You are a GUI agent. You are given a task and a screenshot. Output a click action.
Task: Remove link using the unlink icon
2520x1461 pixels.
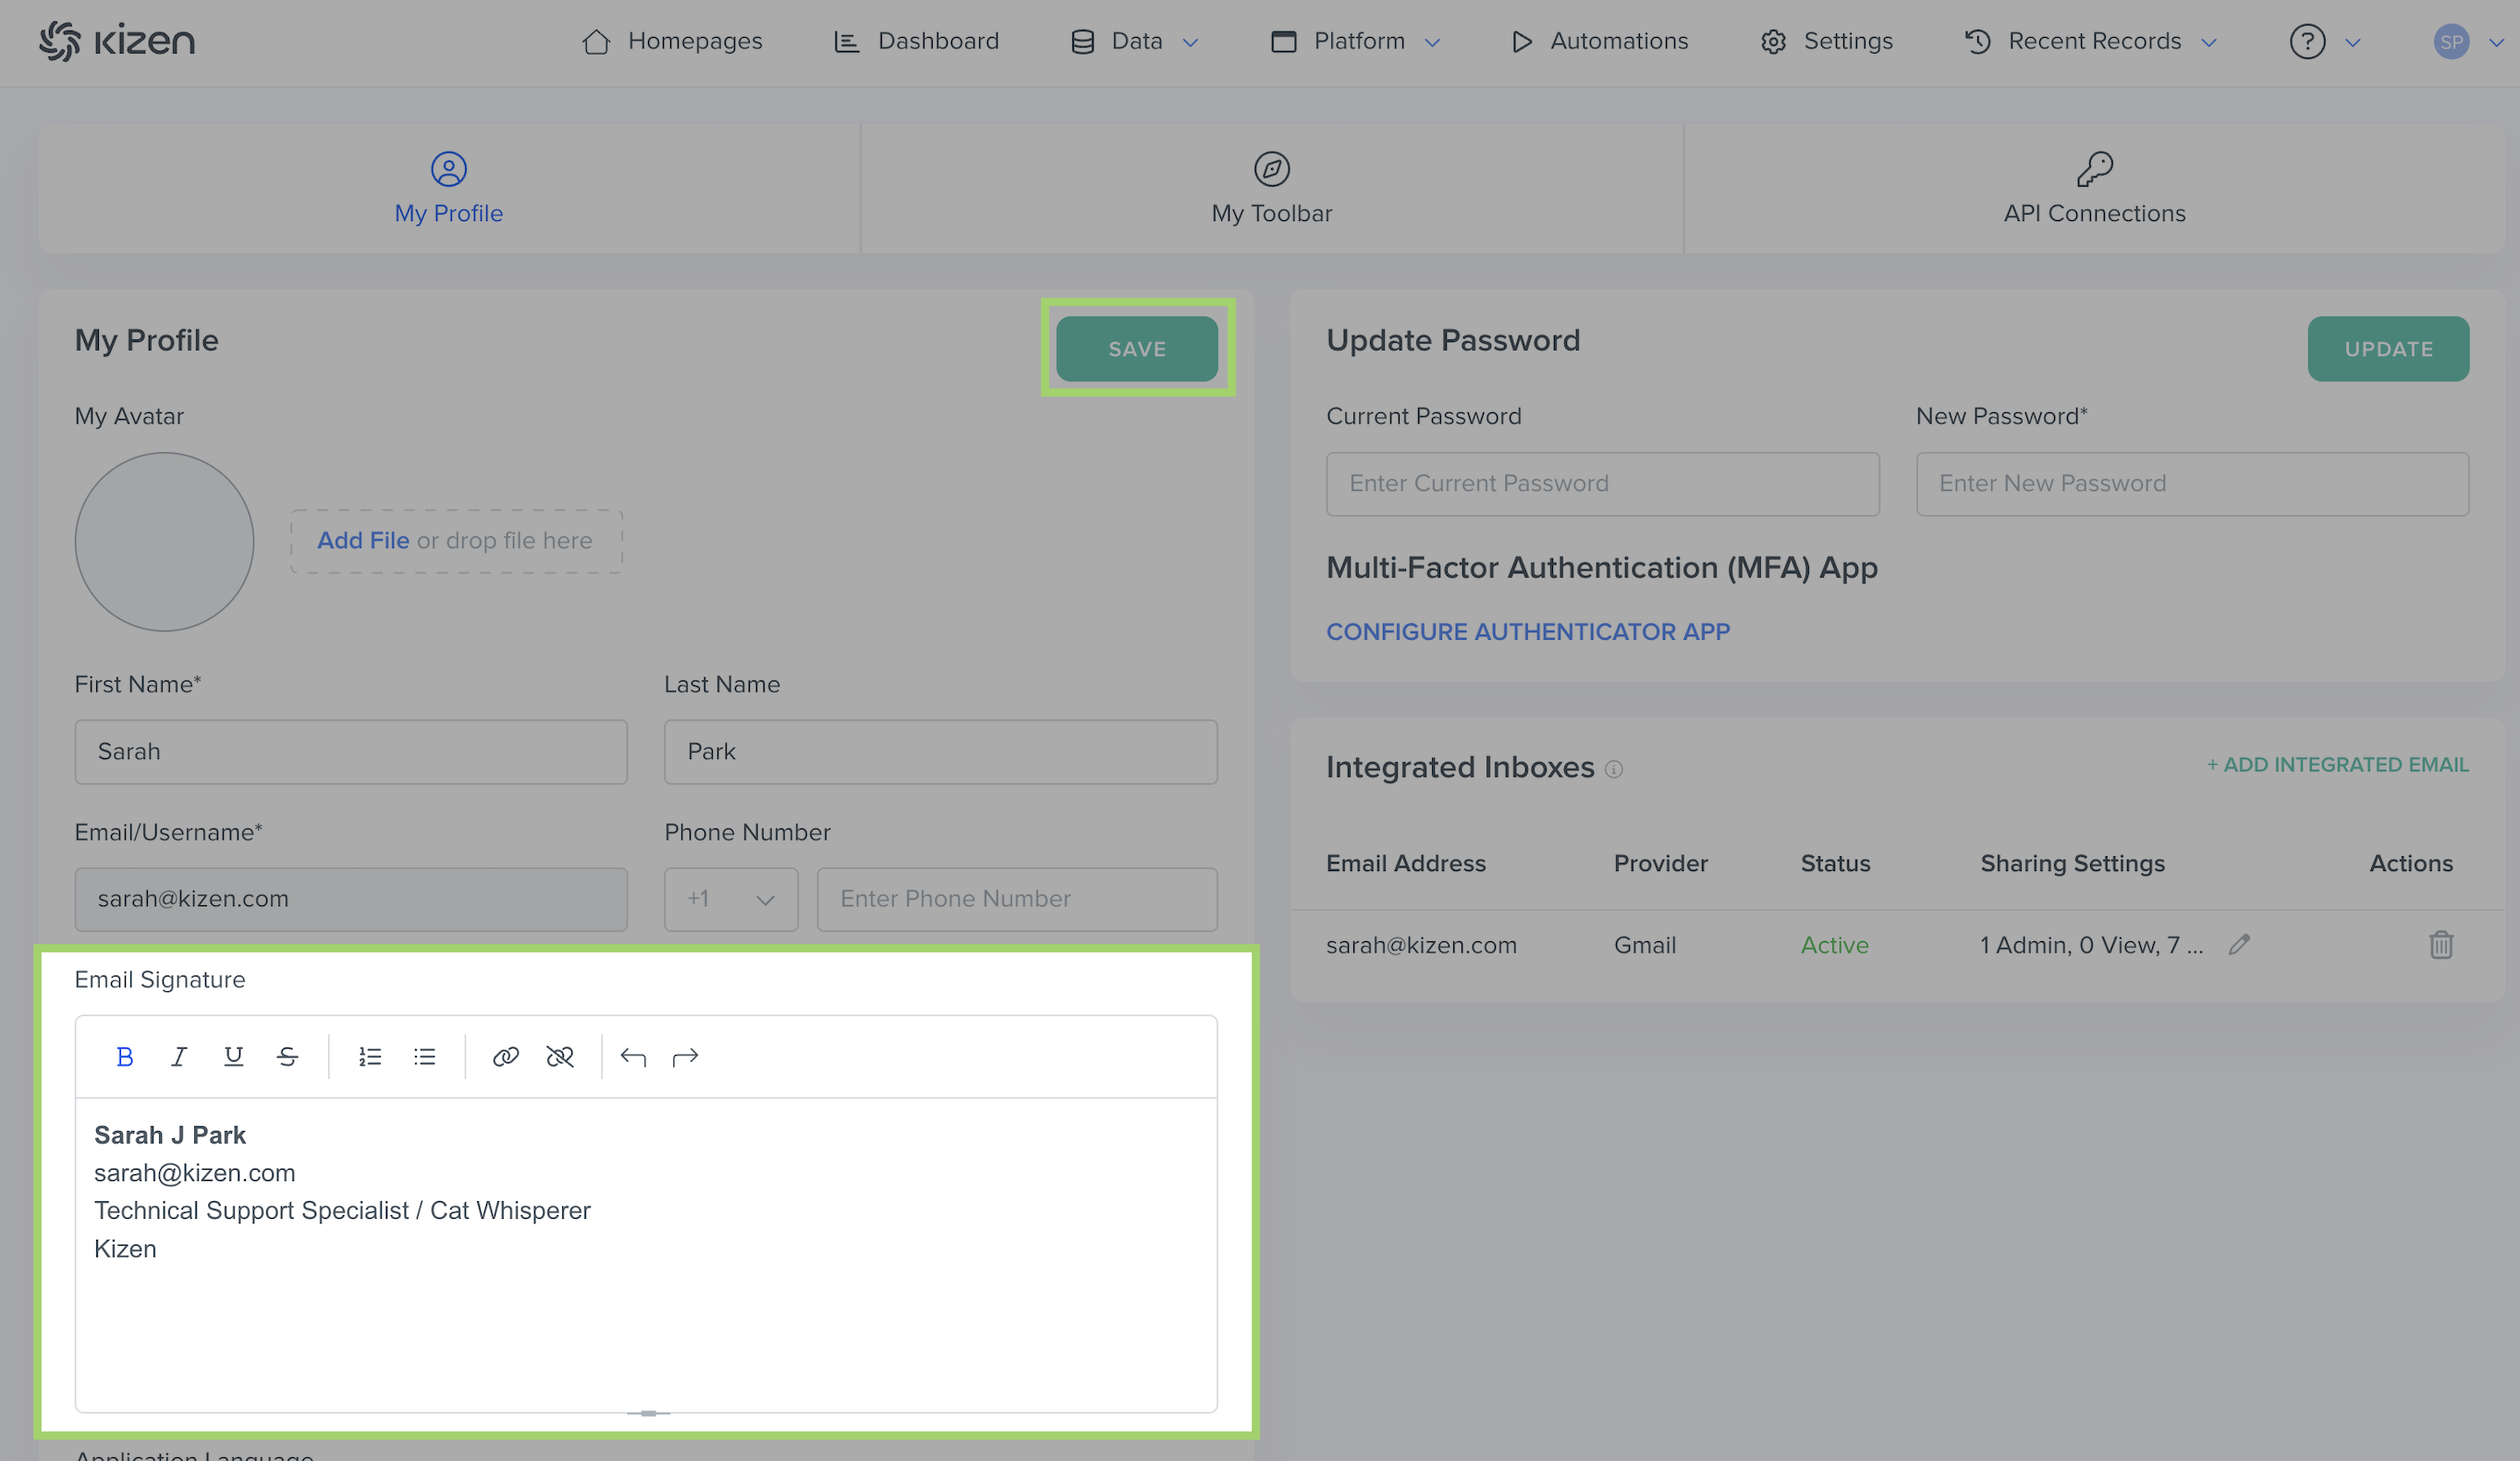click(560, 1057)
